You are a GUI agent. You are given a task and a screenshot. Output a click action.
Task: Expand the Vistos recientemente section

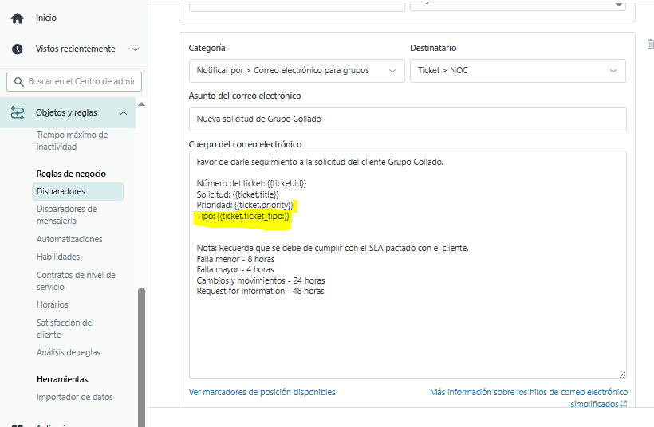click(135, 49)
